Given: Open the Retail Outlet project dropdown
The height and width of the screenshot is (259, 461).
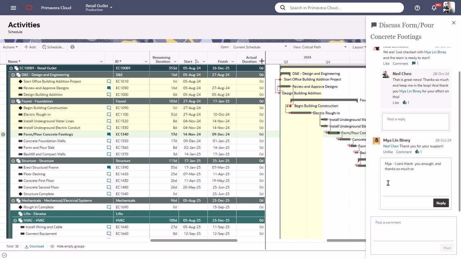Looking at the screenshot, I should [99, 8].
